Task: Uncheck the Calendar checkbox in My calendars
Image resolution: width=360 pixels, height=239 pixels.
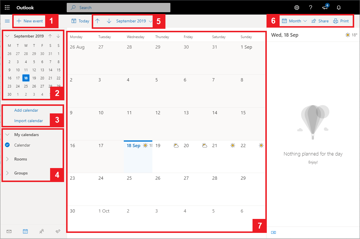Action: [x=8, y=145]
